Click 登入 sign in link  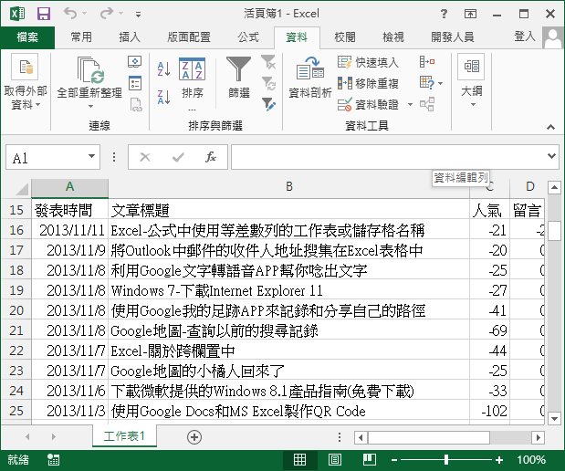pyautogui.click(x=524, y=36)
